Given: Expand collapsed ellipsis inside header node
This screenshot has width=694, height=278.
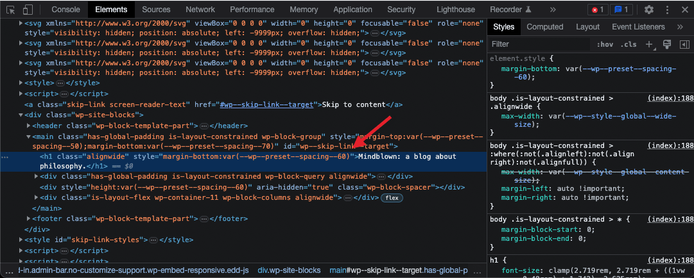Looking at the screenshot, I should (204, 126).
